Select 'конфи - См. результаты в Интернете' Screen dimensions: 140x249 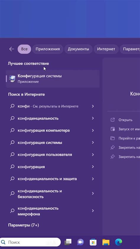click(48, 106)
